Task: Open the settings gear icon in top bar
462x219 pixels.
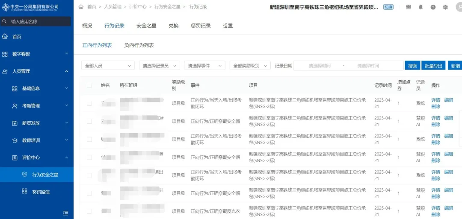Action: click(445, 7)
